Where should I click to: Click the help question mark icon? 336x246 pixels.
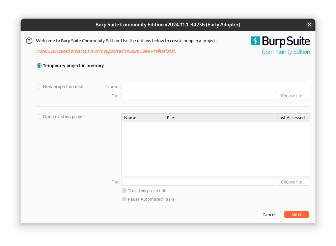tap(29, 41)
